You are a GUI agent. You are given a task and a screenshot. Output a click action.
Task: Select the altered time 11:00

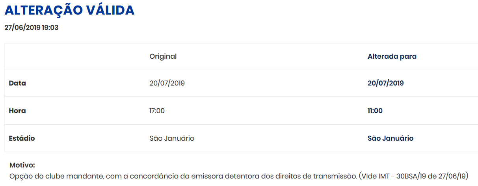tap(375, 111)
